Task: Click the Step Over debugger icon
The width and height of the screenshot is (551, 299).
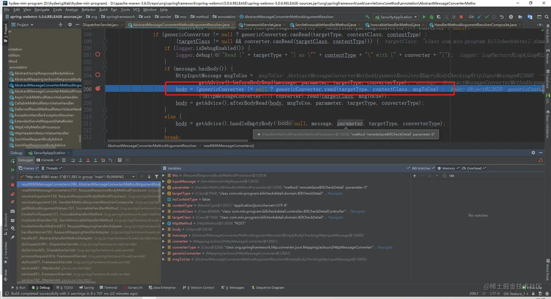Action: coord(73,160)
